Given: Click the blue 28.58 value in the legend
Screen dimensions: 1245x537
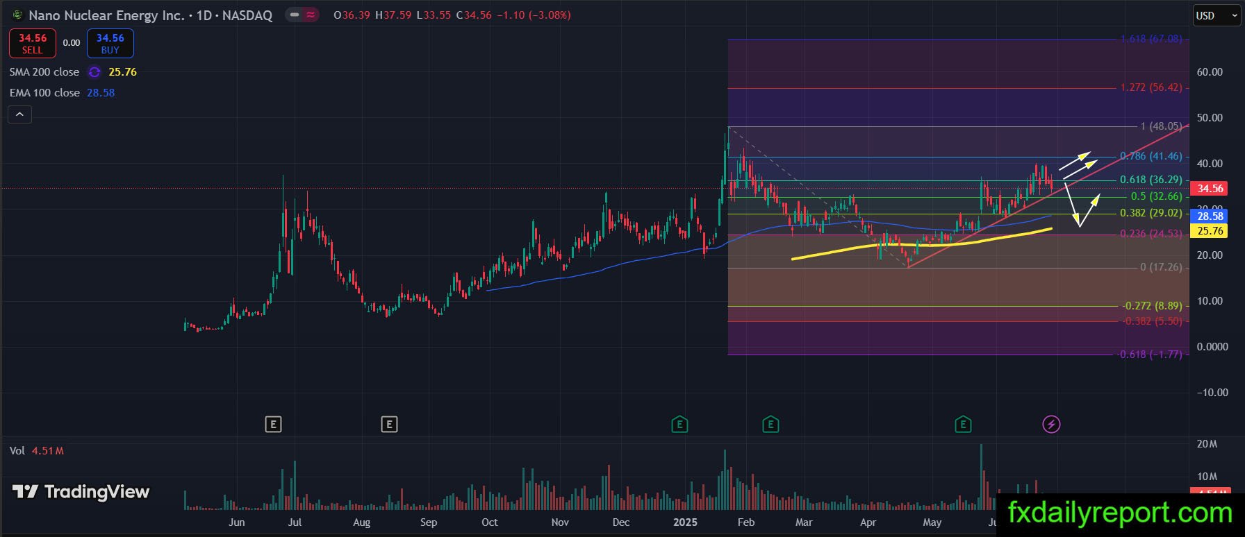Looking at the screenshot, I should (x=101, y=93).
